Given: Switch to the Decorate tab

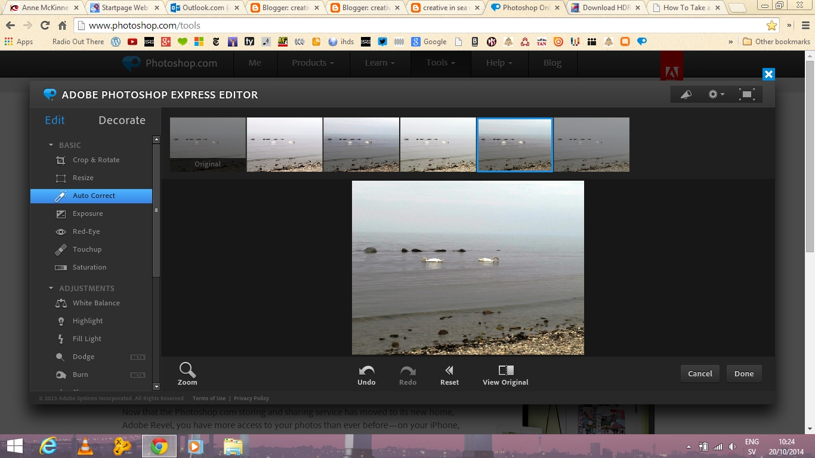Looking at the screenshot, I should pyautogui.click(x=122, y=120).
